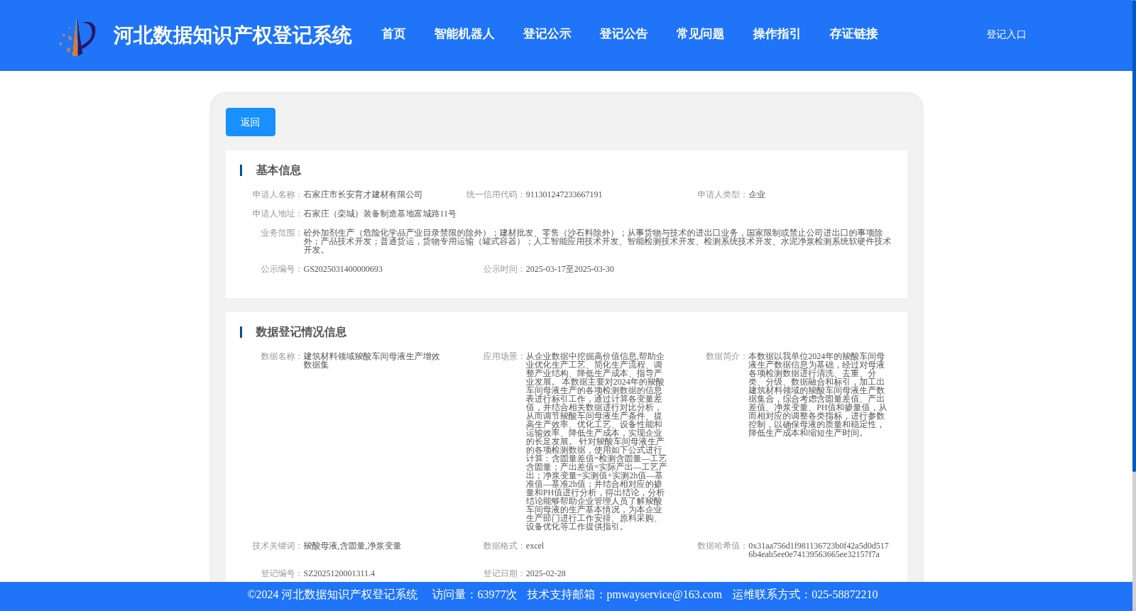1136x611 pixels.
Task: Click the page vertical scrollbar
Action: pyautogui.click(x=1134, y=236)
